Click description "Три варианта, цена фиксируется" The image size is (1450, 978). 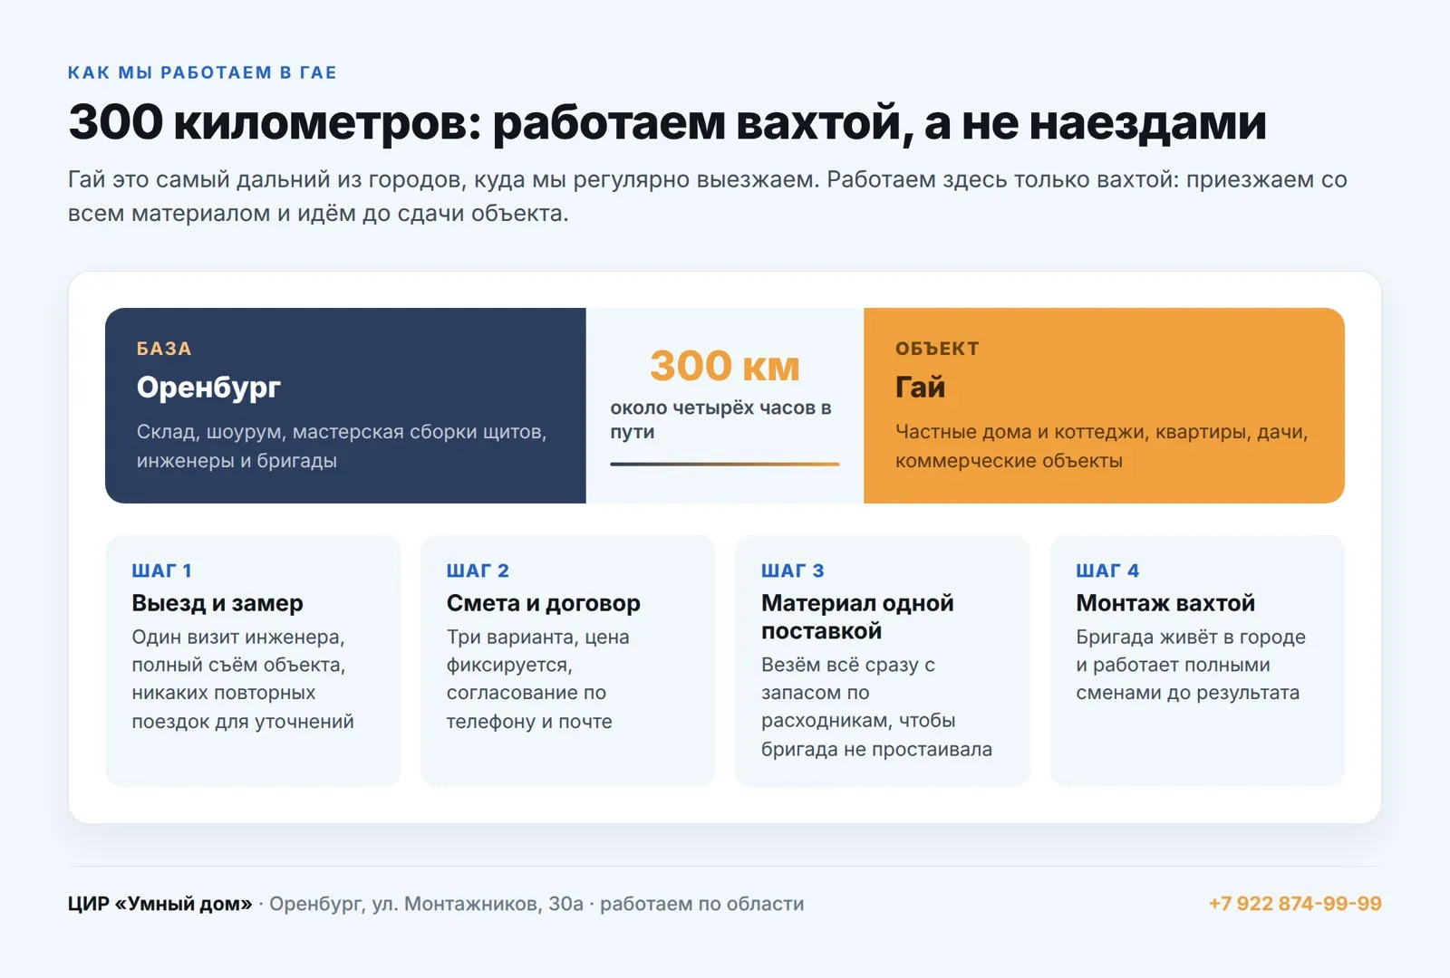(x=538, y=679)
